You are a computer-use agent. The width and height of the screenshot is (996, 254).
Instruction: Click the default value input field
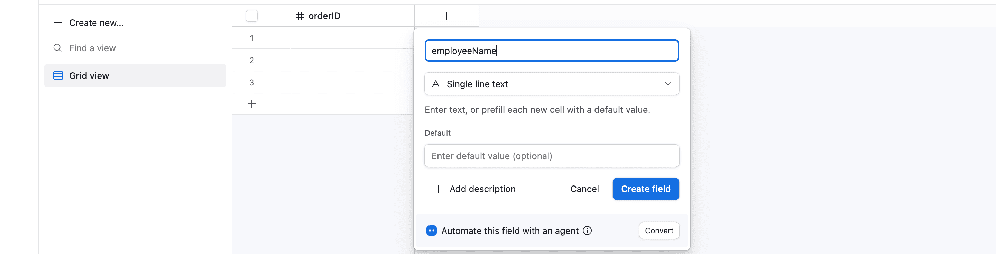point(552,156)
